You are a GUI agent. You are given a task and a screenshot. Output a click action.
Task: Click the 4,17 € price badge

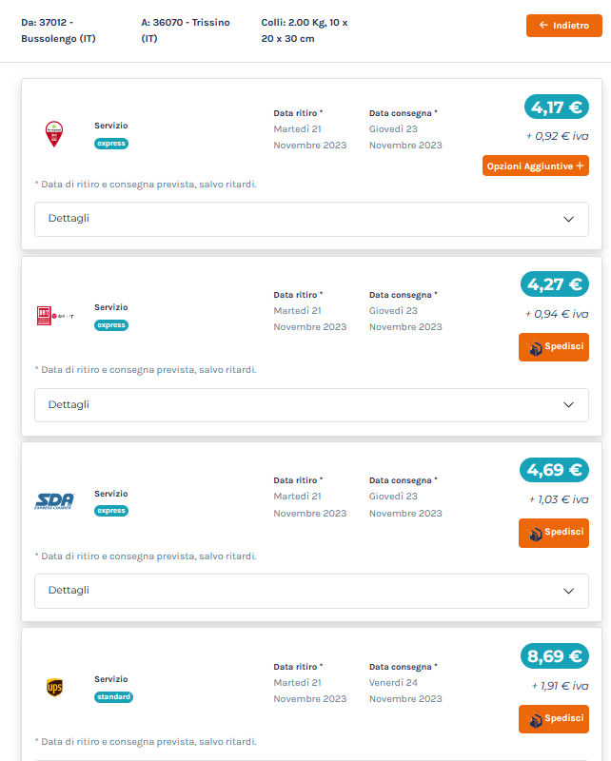click(556, 107)
